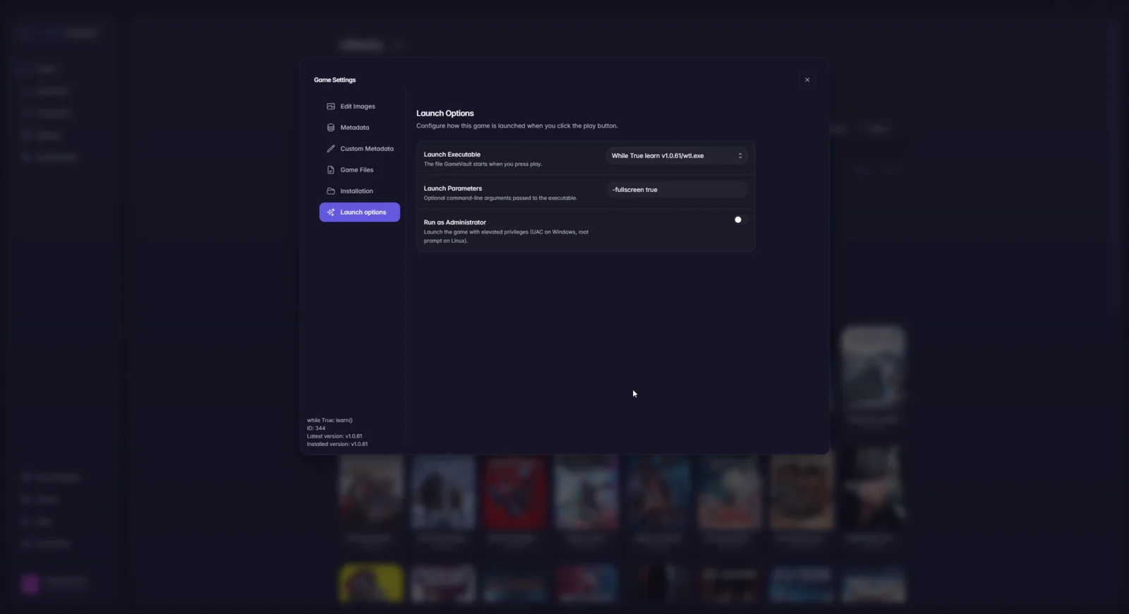Click the 'Configure how this game is launched' description

(x=517, y=126)
